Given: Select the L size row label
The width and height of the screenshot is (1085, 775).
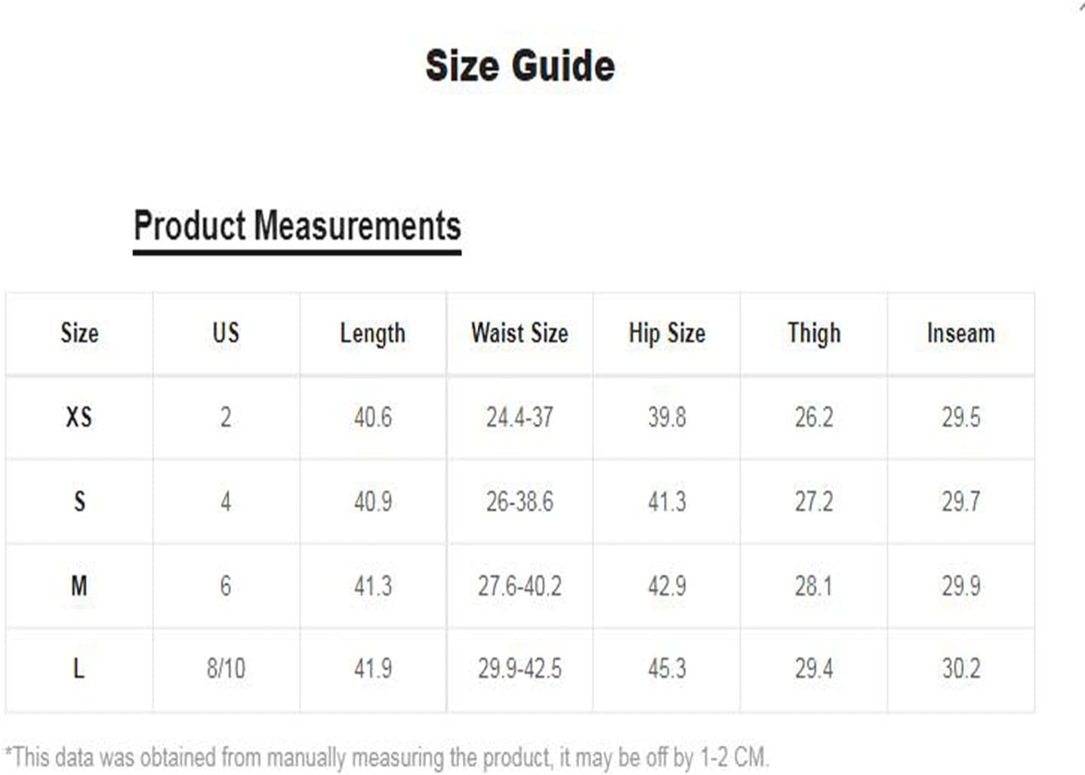Looking at the screenshot, I should pos(79,669).
